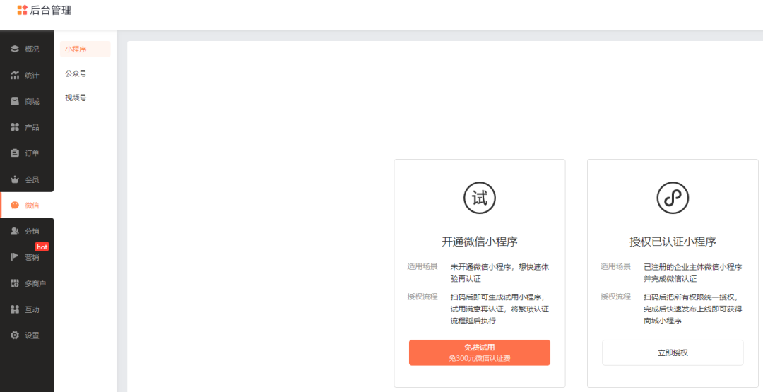The height and width of the screenshot is (392, 763).
Task: Click the 立即授权 button
Action: (673, 352)
